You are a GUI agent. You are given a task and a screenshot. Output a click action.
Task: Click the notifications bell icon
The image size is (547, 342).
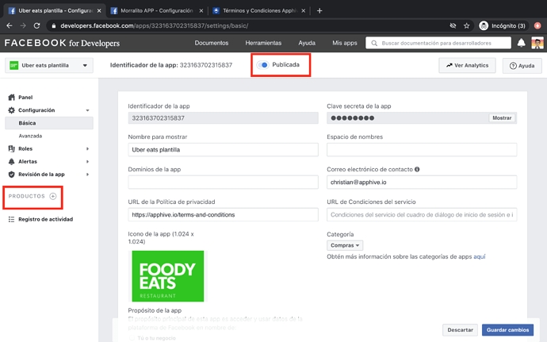522,43
